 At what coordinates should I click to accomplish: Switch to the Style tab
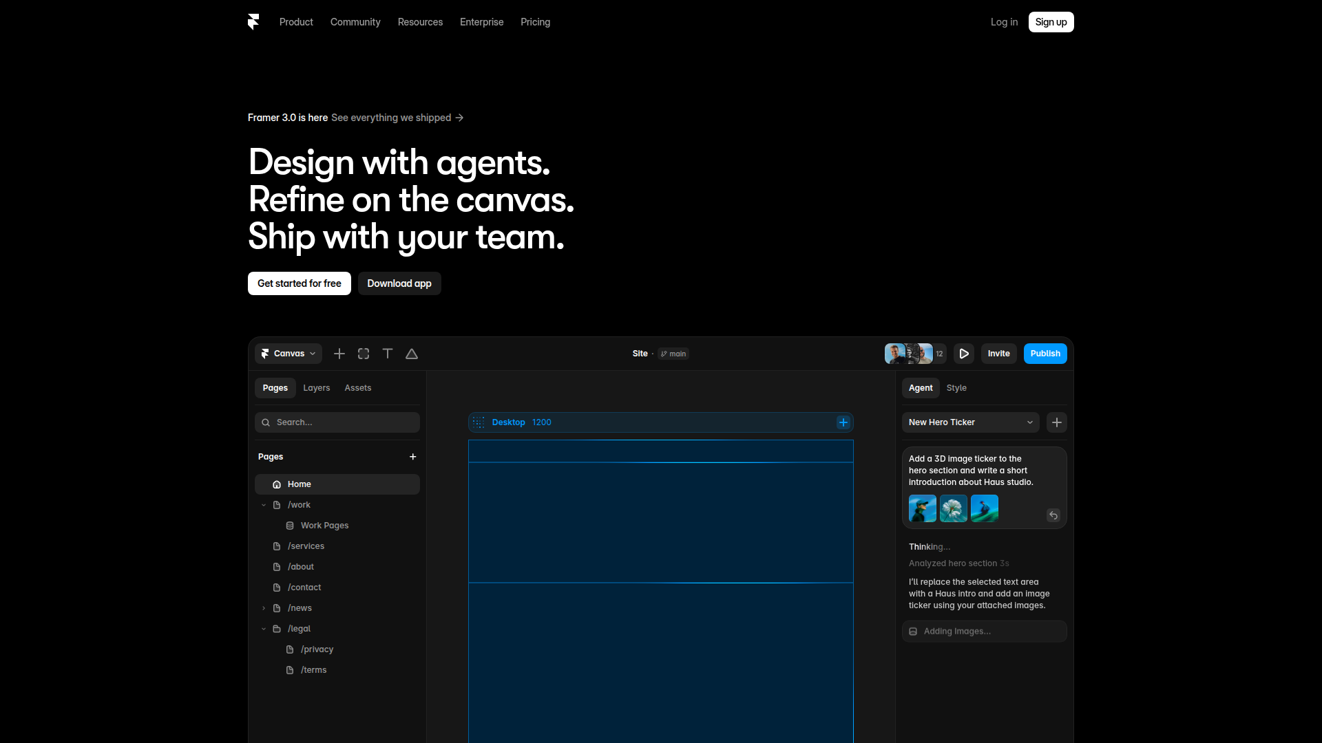click(x=956, y=388)
